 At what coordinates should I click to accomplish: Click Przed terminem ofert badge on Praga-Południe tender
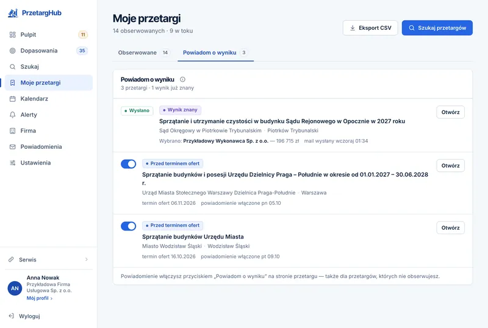pyautogui.click(x=173, y=163)
